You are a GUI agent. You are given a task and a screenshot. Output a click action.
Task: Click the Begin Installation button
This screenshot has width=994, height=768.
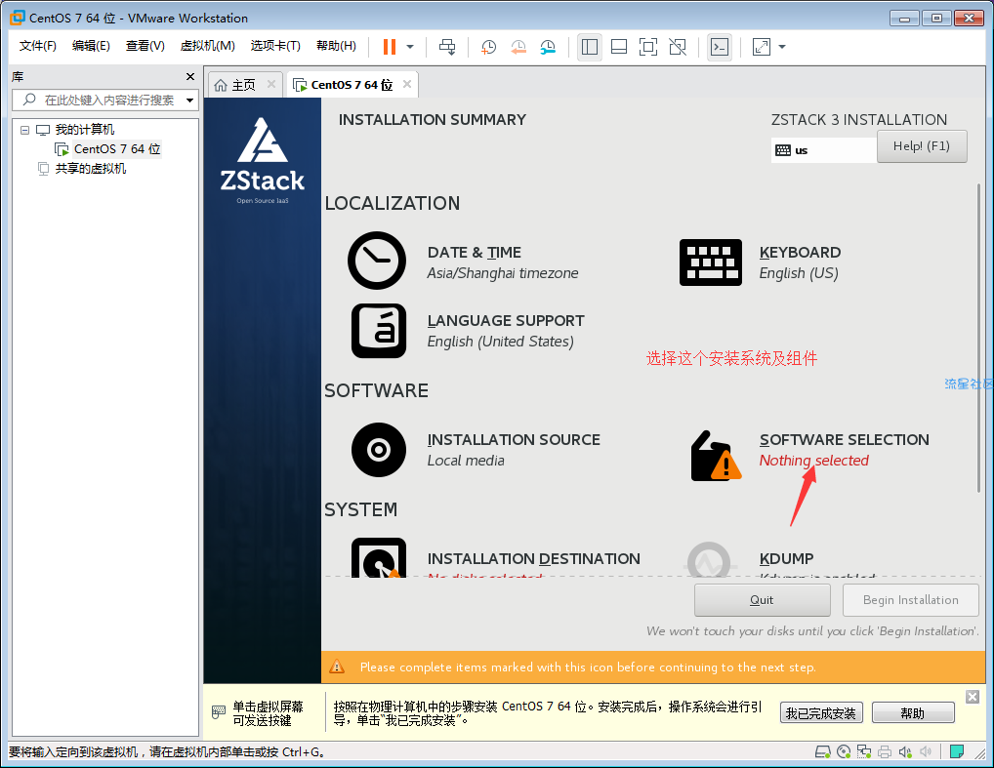[910, 600]
